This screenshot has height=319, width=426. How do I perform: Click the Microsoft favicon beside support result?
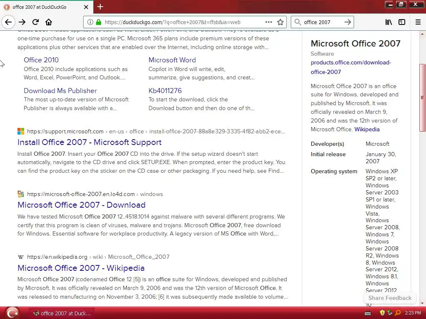pos(21,131)
